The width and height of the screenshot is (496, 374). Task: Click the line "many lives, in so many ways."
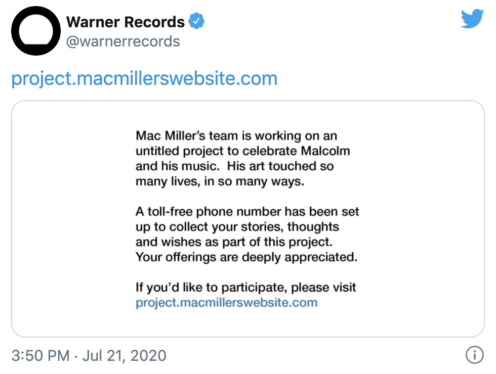[x=220, y=181]
